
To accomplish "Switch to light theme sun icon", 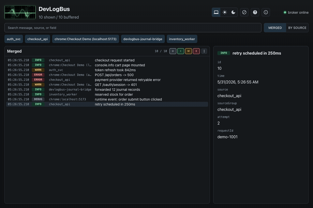I will (x=225, y=12).
